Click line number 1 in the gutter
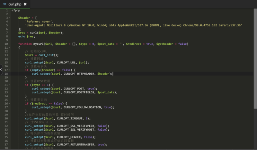 7,10
